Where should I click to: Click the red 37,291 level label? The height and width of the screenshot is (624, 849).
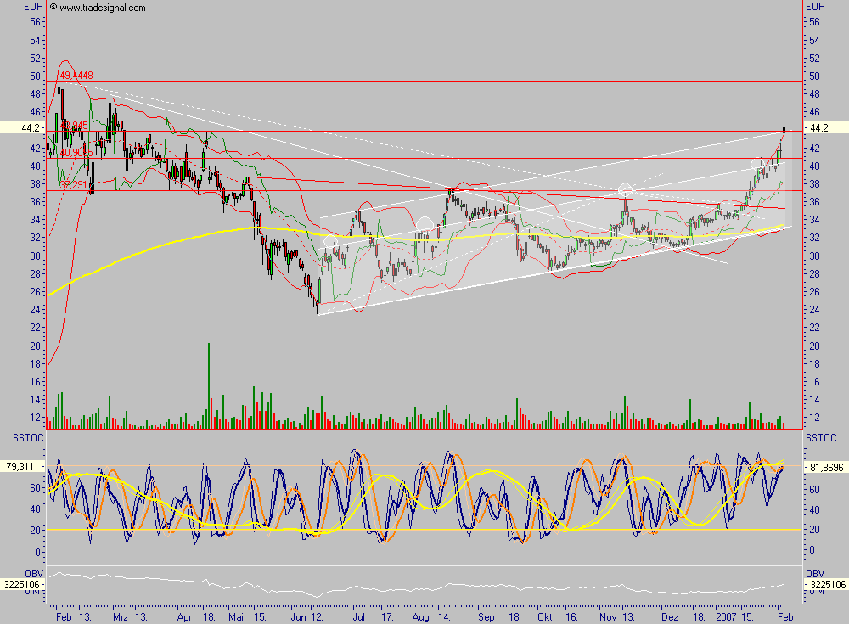tap(74, 185)
